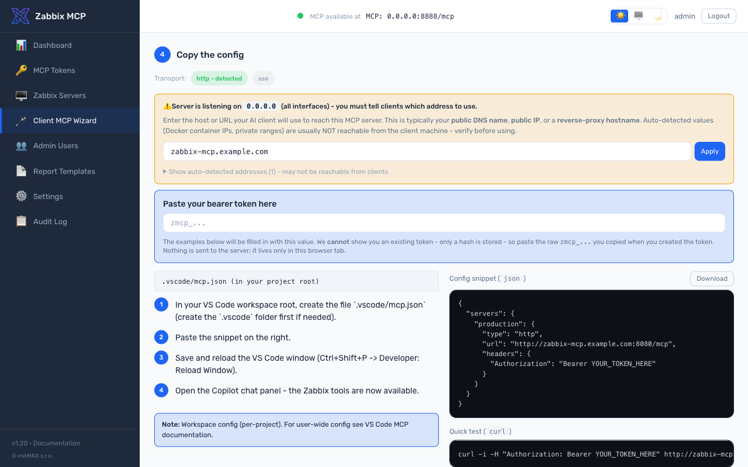
Task: Click the Audit Log clipboard icon
Action: 21,221
